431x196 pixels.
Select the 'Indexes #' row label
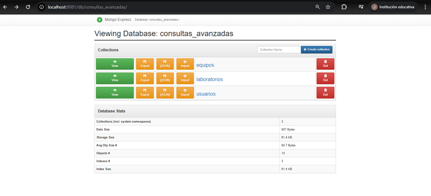(103, 161)
